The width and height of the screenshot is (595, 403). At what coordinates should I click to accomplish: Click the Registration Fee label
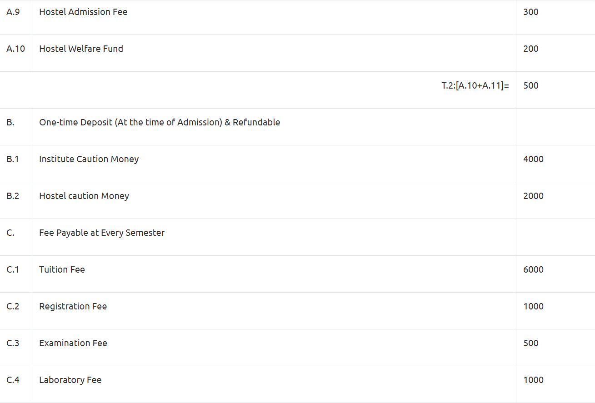pyautogui.click(x=73, y=307)
